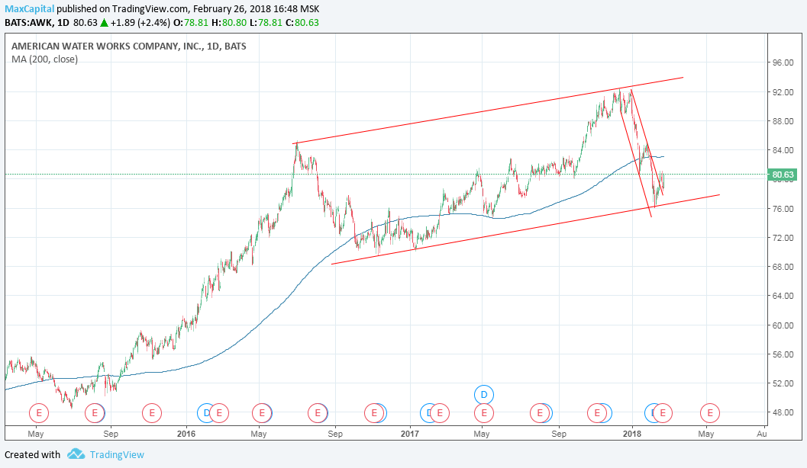Click the TradingView cloud logo icon
The height and width of the screenshot is (468, 807).
point(76,454)
